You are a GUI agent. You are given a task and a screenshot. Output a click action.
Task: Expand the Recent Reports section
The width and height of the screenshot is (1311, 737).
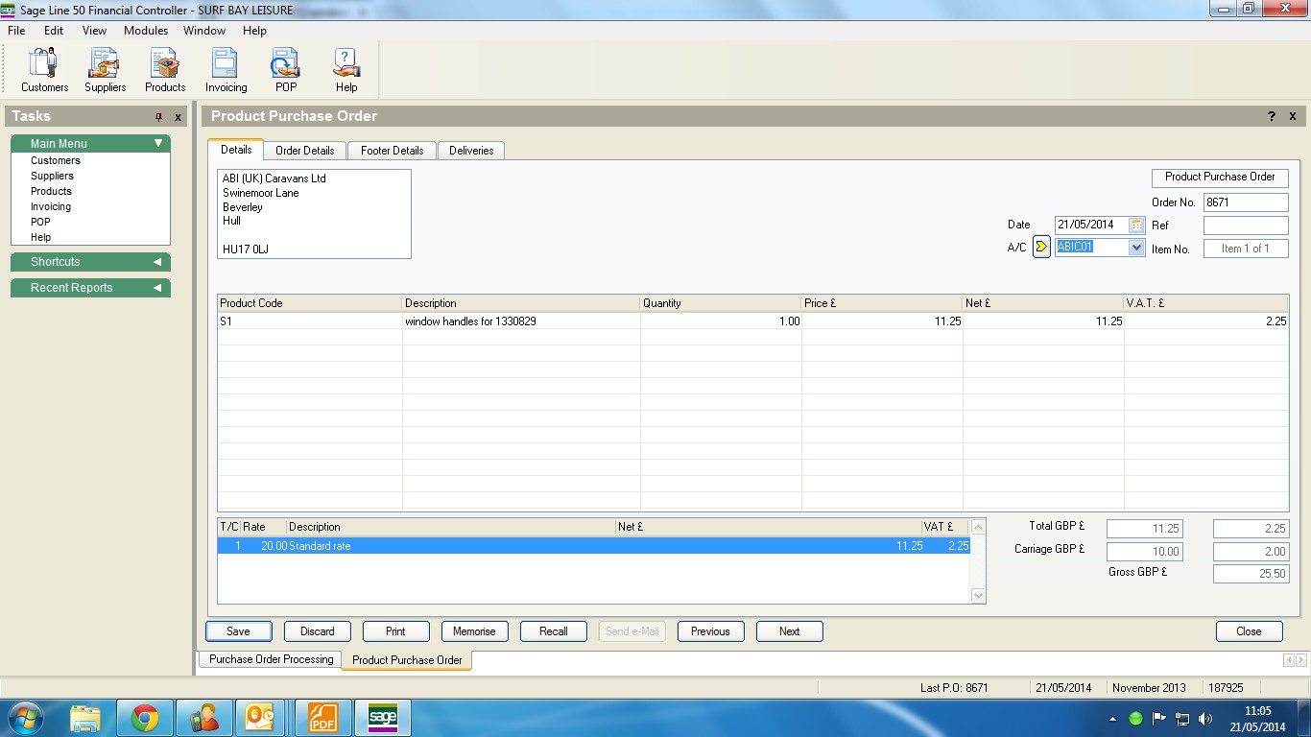(157, 288)
